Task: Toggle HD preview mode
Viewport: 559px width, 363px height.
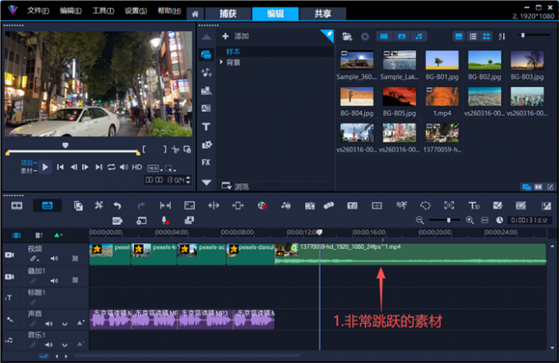Action: click(137, 167)
